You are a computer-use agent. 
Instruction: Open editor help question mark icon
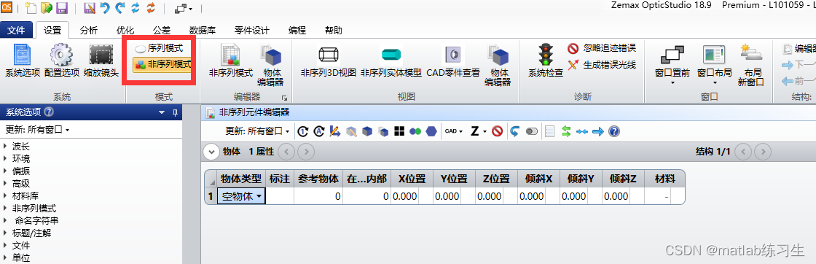[614, 131]
